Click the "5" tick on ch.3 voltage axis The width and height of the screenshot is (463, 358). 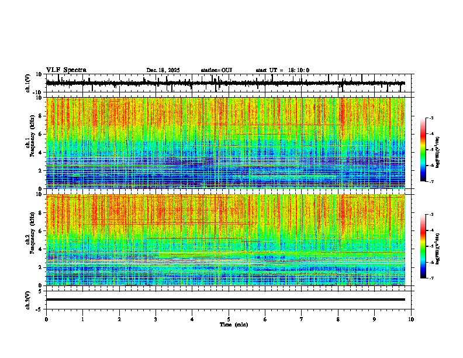[40, 291]
